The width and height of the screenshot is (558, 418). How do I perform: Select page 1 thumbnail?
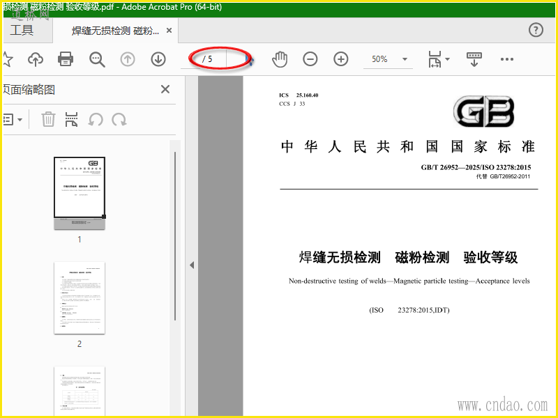click(x=80, y=193)
